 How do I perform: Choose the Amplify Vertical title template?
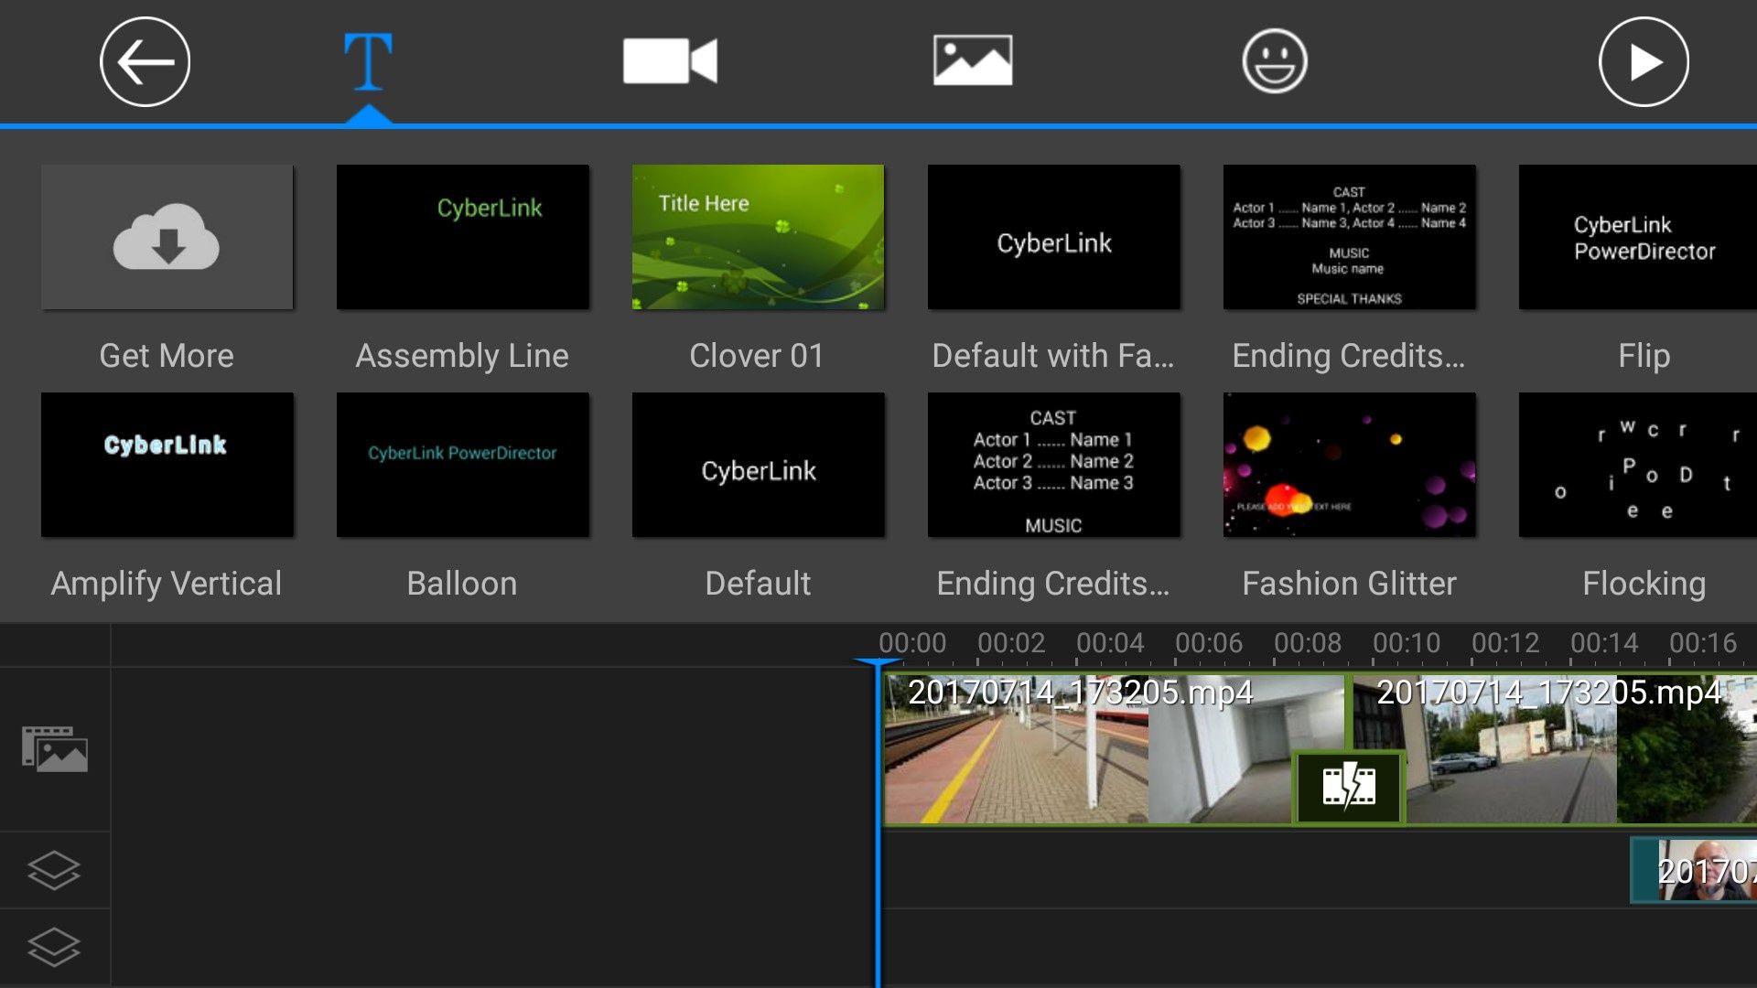[x=167, y=465]
